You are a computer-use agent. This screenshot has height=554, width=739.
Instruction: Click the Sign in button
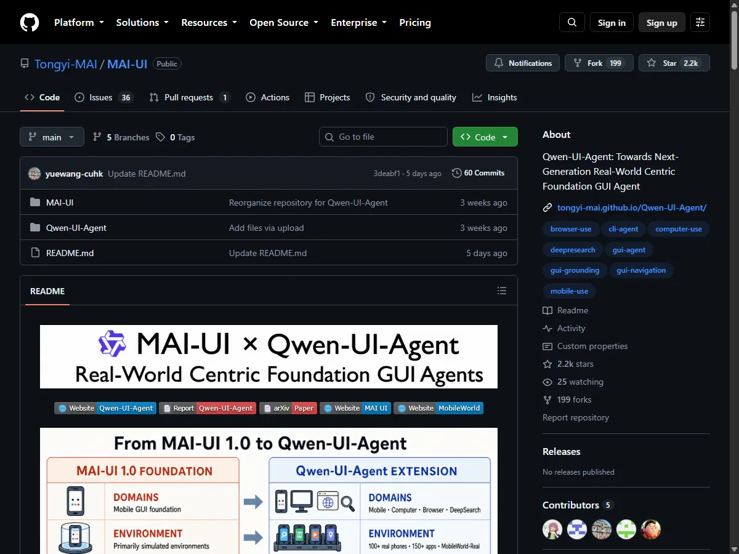pyautogui.click(x=612, y=23)
